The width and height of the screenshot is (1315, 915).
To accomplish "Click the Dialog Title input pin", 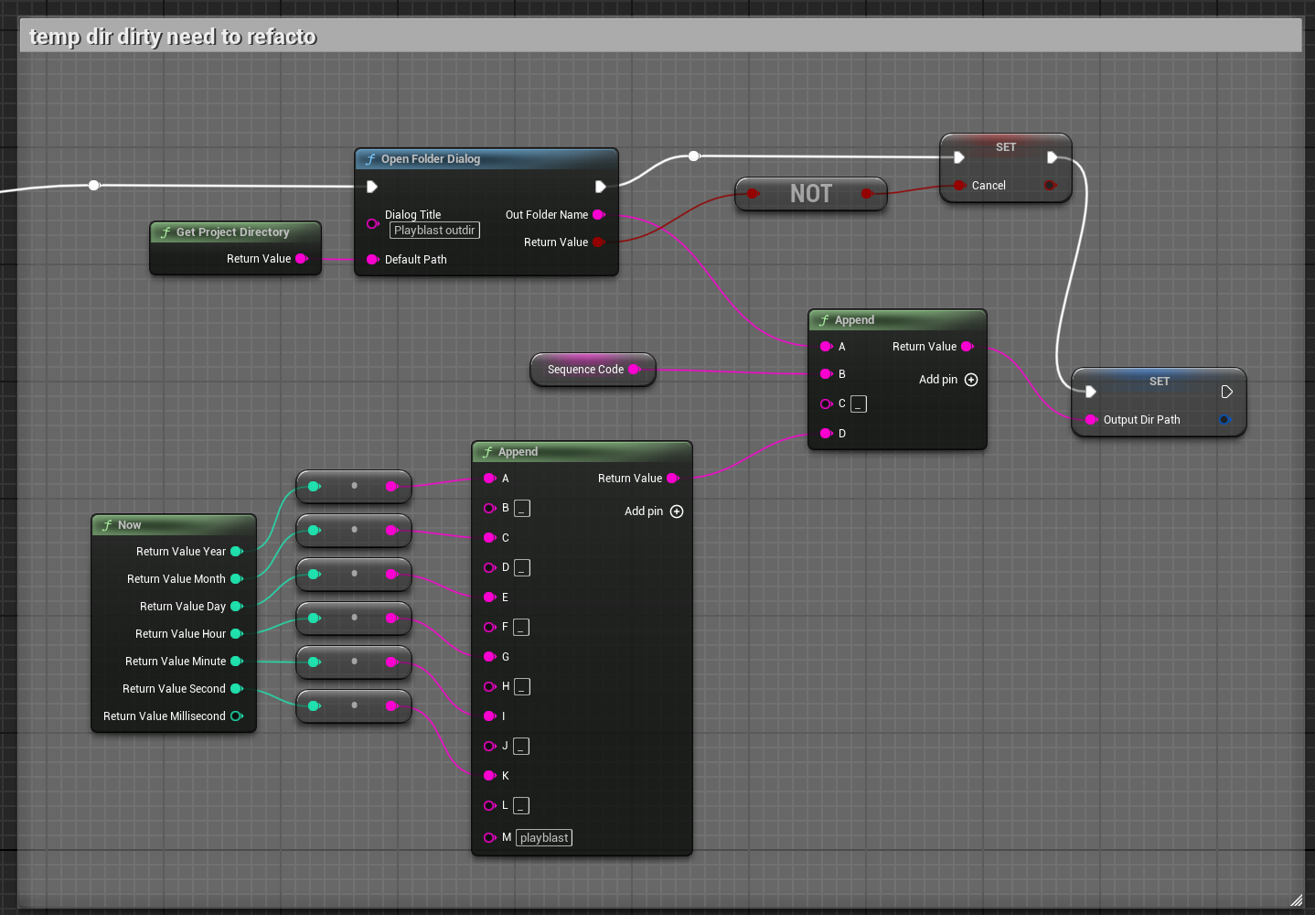I will click(373, 223).
